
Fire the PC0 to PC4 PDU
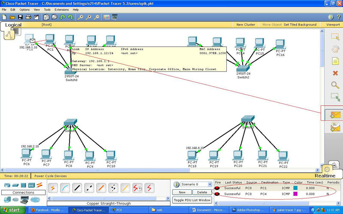pos(217,194)
